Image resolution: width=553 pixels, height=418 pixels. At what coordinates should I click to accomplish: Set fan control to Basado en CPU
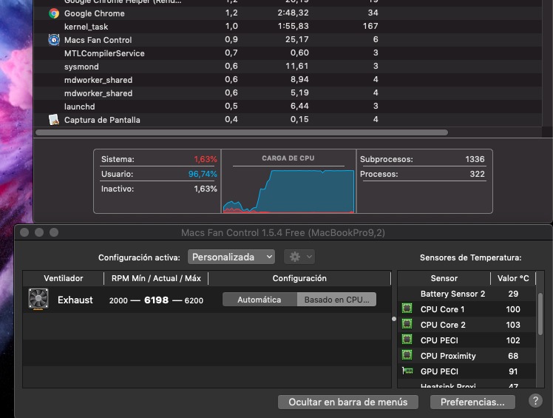(336, 300)
